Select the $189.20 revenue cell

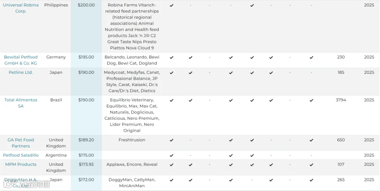(x=86, y=143)
